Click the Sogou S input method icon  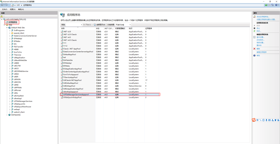pos(254,120)
